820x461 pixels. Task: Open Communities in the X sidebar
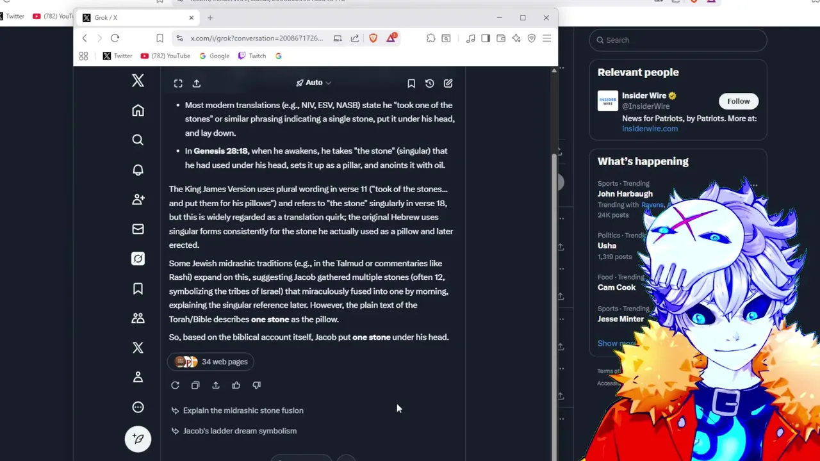[138, 318]
